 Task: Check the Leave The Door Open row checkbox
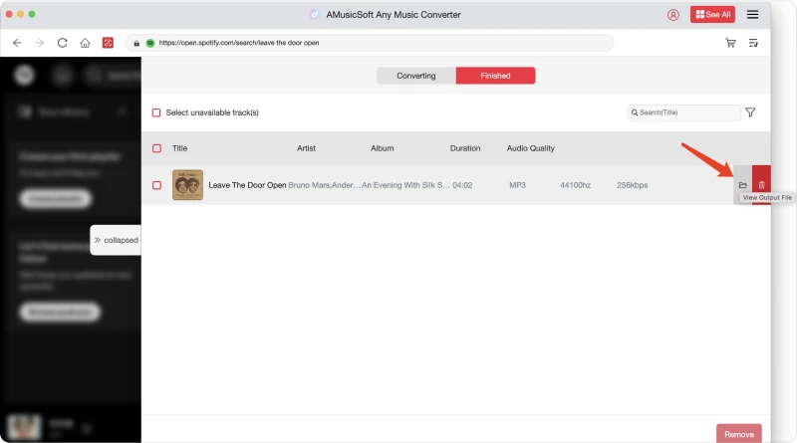coord(157,185)
